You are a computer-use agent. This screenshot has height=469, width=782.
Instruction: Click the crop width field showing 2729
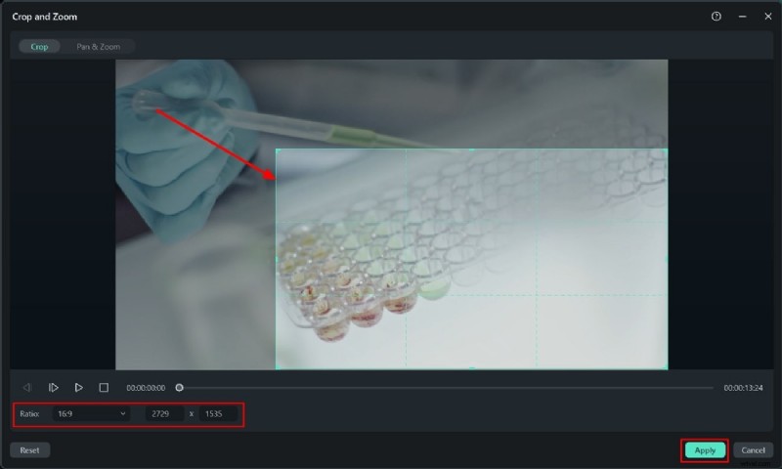pos(164,413)
